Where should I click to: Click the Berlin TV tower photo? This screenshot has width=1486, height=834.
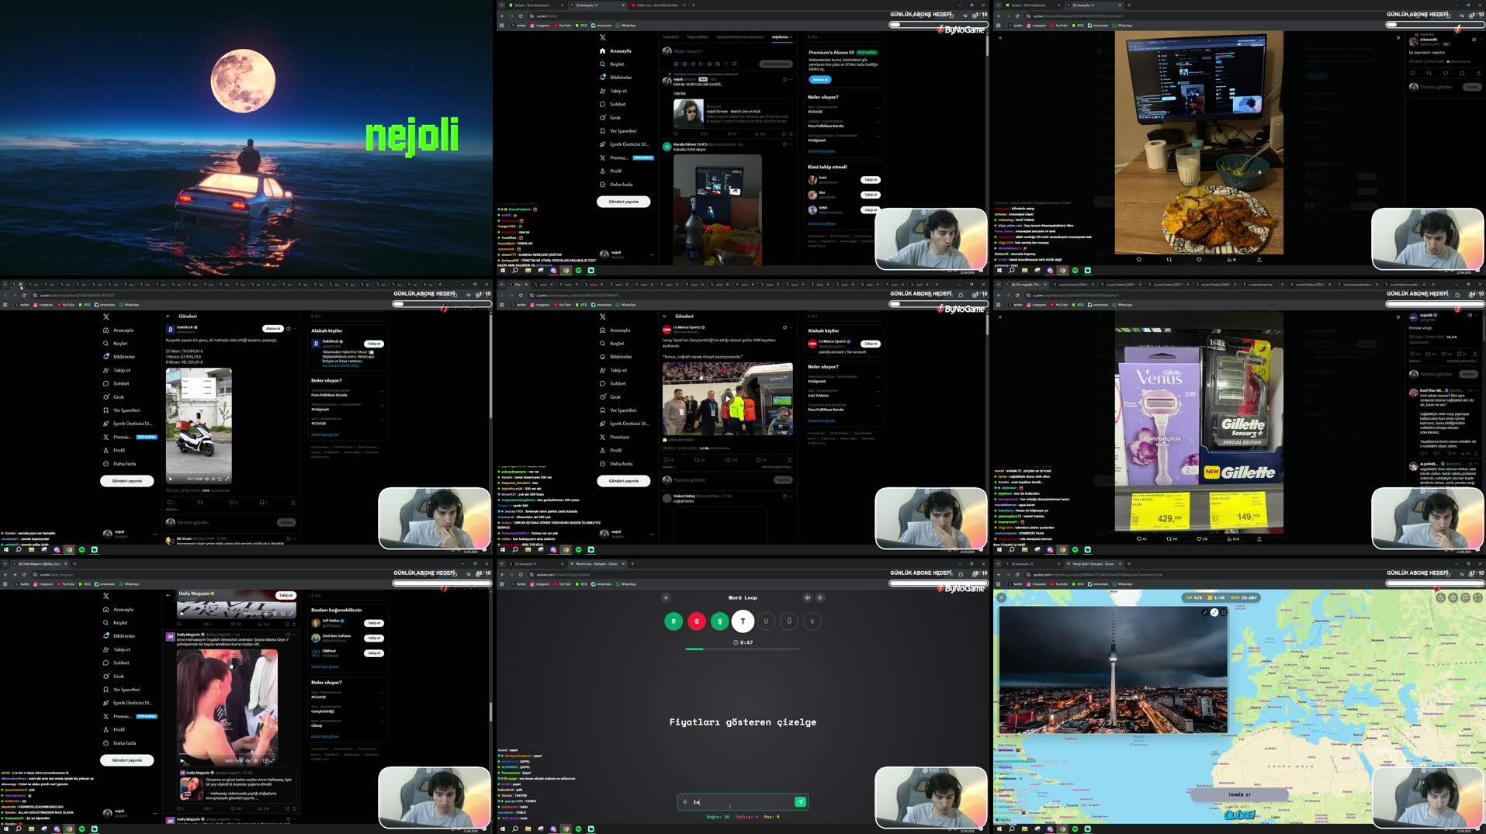[1113, 670]
